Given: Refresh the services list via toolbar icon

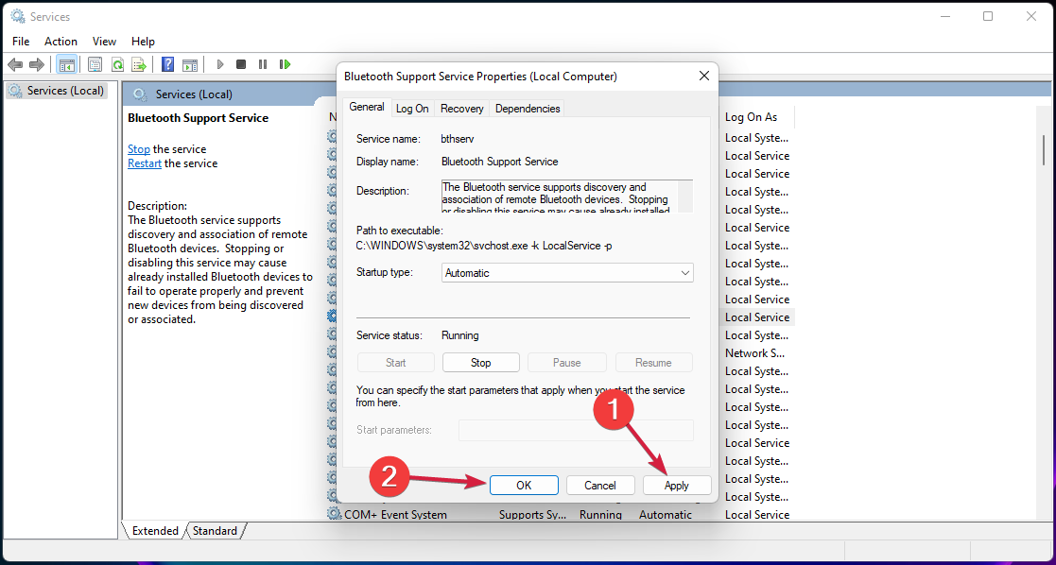Looking at the screenshot, I should (x=117, y=63).
